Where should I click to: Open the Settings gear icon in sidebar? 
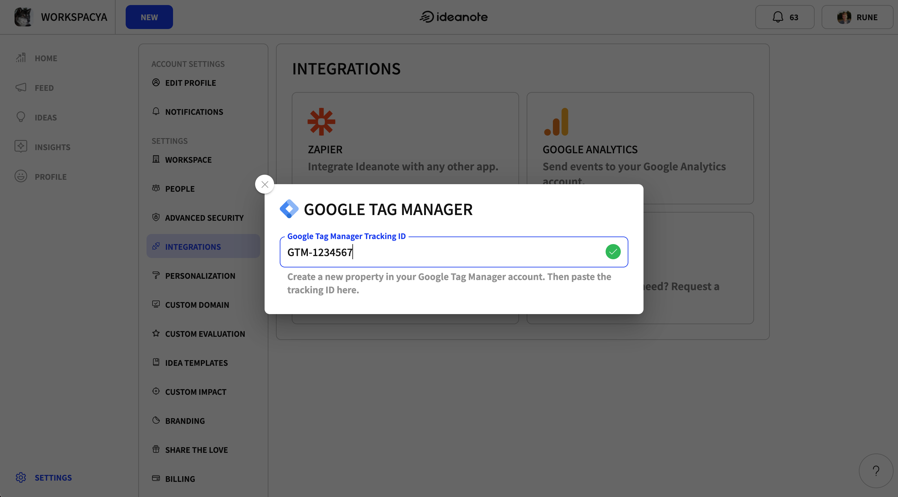[x=21, y=477]
